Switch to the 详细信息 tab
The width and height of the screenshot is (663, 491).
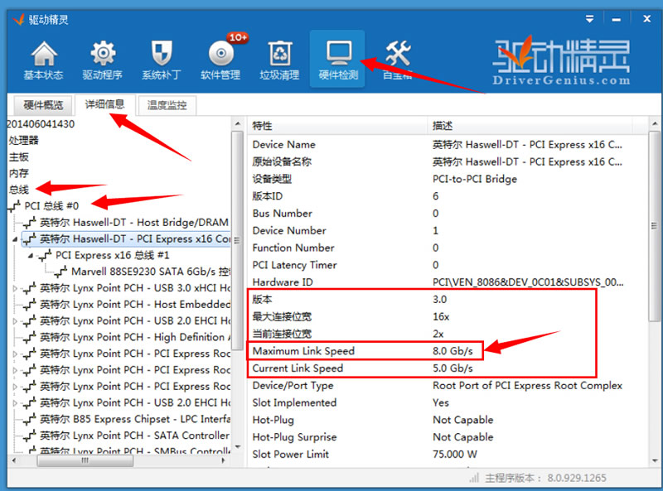[104, 104]
